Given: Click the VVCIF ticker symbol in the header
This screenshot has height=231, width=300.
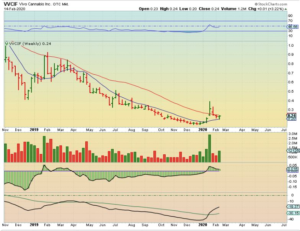Looking at the screenshot, I should [x=11, y=4].
